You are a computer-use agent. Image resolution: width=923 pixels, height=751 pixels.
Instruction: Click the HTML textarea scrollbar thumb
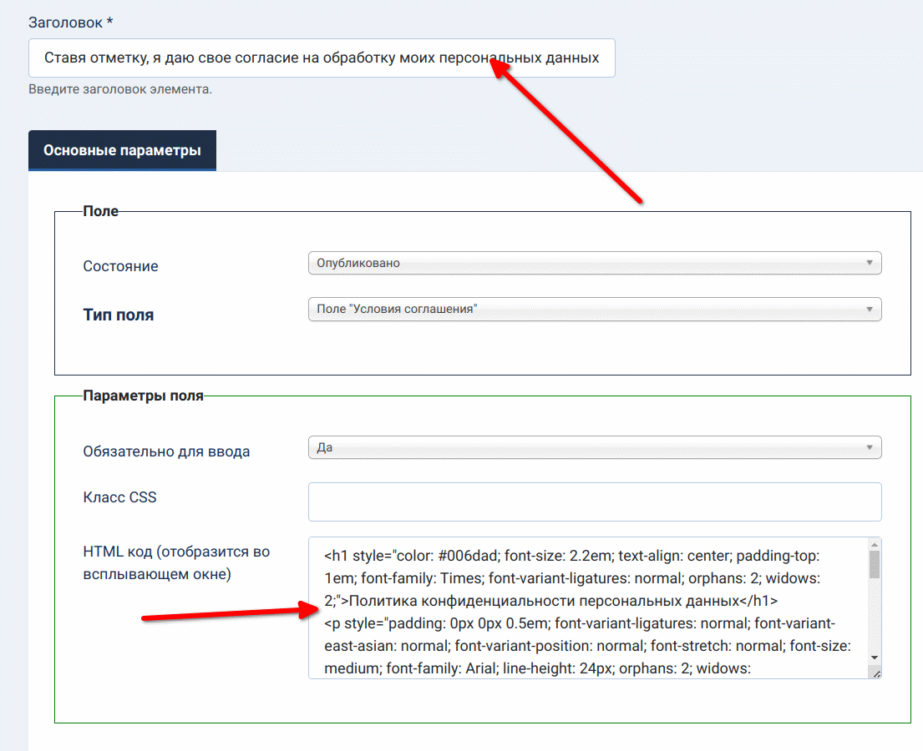(875, 565)
